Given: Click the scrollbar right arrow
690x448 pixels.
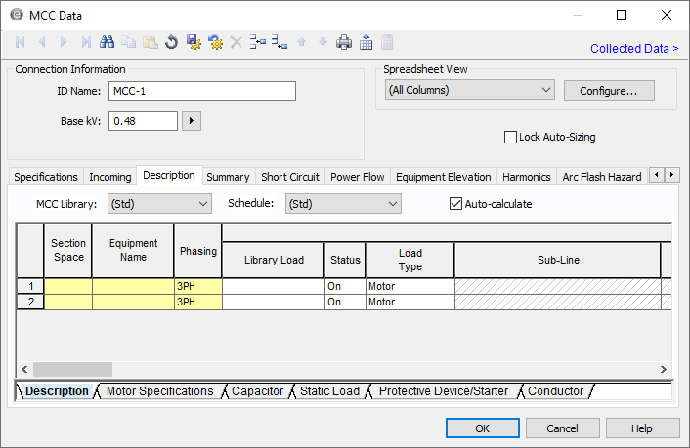Looking at the screenshot, I should (664, 369).
